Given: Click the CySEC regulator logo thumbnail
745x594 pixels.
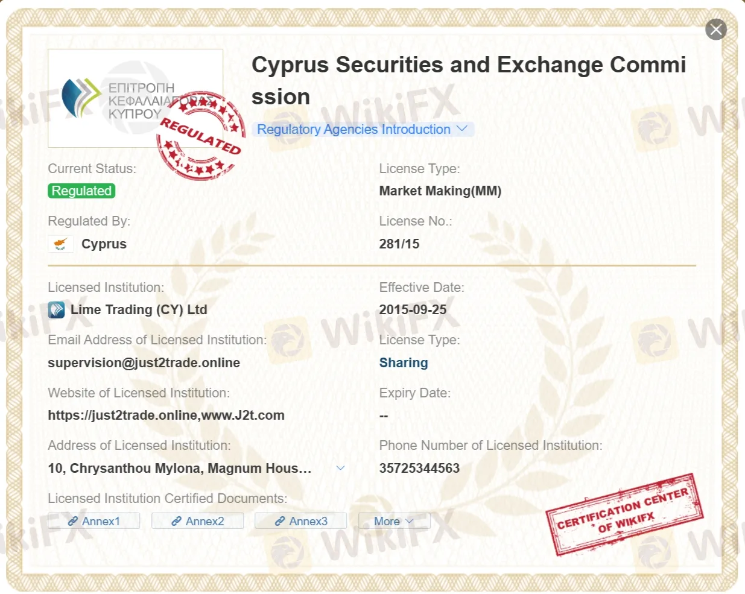Looking at the screenshot, I should (x=135, y=98).
